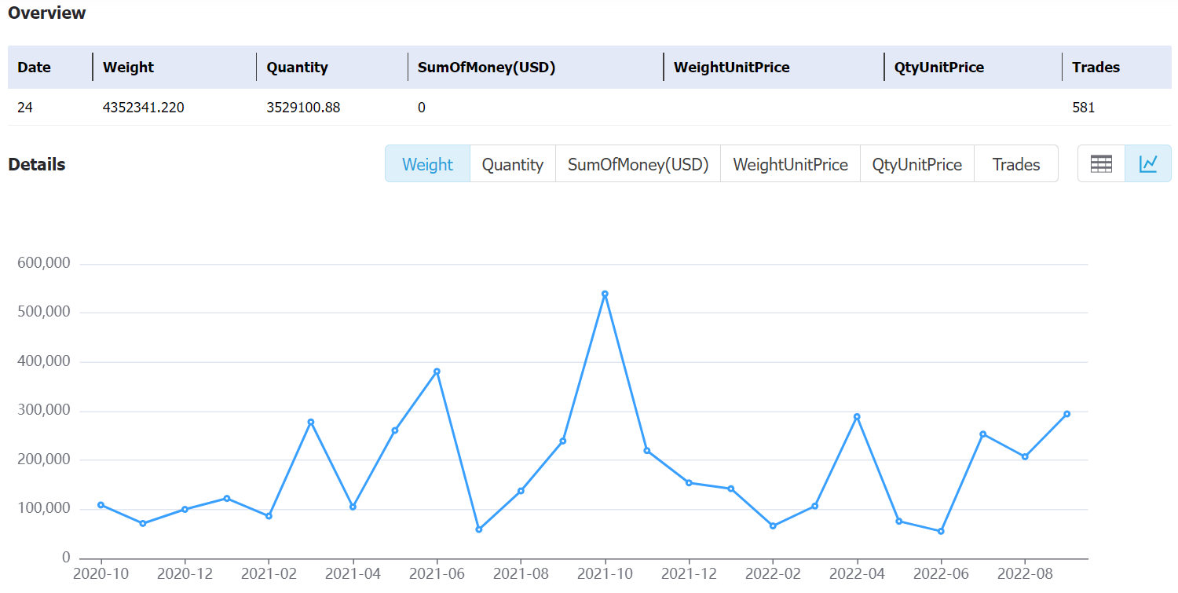Click the 300,000 y-axis label
The height and width of the screenshot is (593, 1178).
pyautogui.click(x=44, y=411)
